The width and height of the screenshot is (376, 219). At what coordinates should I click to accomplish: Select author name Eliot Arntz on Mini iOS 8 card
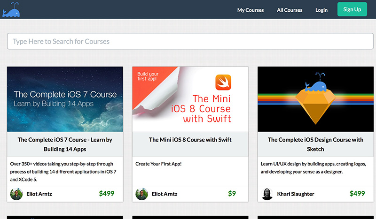point(164,194)
